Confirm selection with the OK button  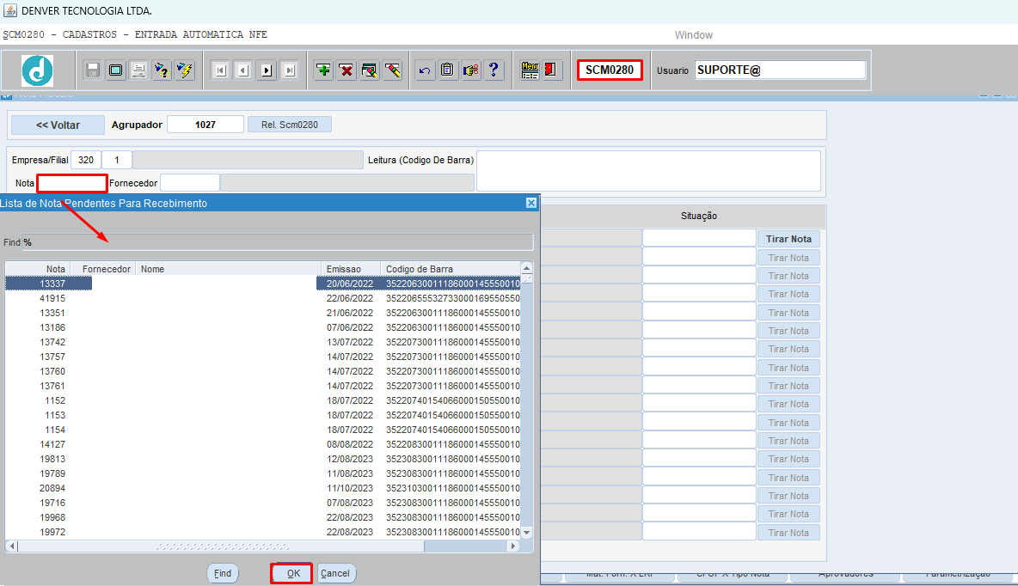(x=293, y=573)
